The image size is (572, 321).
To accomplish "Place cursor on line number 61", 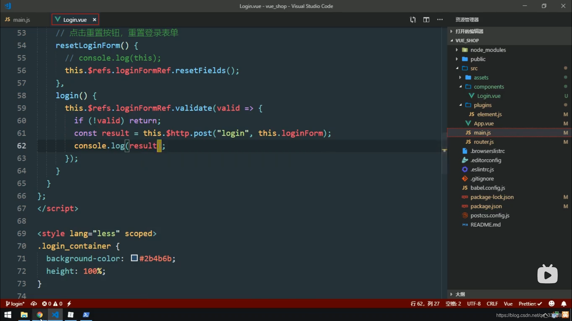I will [21, 133].
